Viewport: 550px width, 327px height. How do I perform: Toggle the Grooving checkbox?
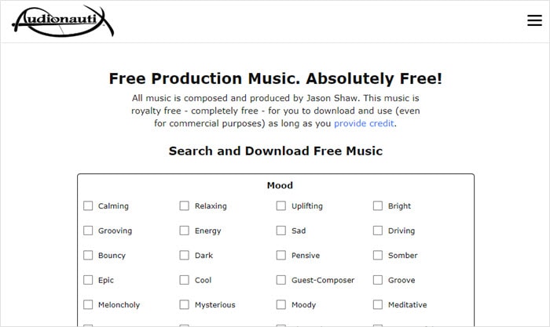[88, 231]
